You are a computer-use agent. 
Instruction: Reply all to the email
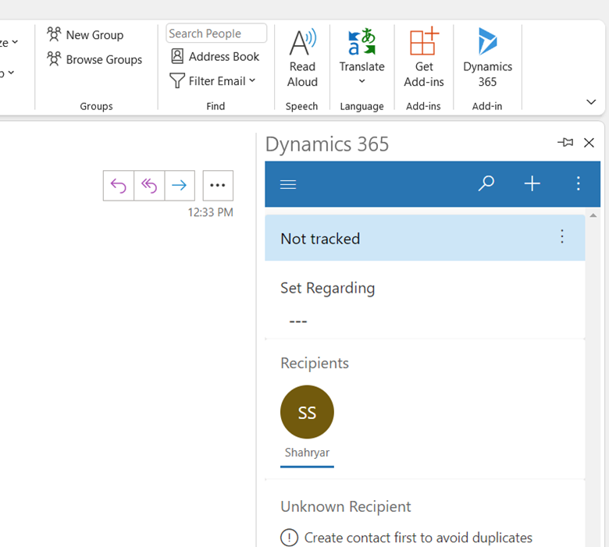pos(149,186)
